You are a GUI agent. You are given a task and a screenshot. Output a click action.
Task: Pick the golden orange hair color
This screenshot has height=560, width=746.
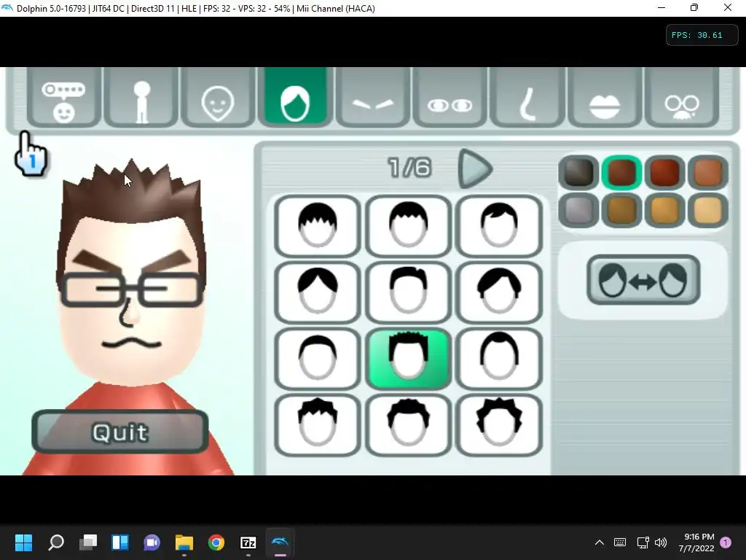click(664, 209)
